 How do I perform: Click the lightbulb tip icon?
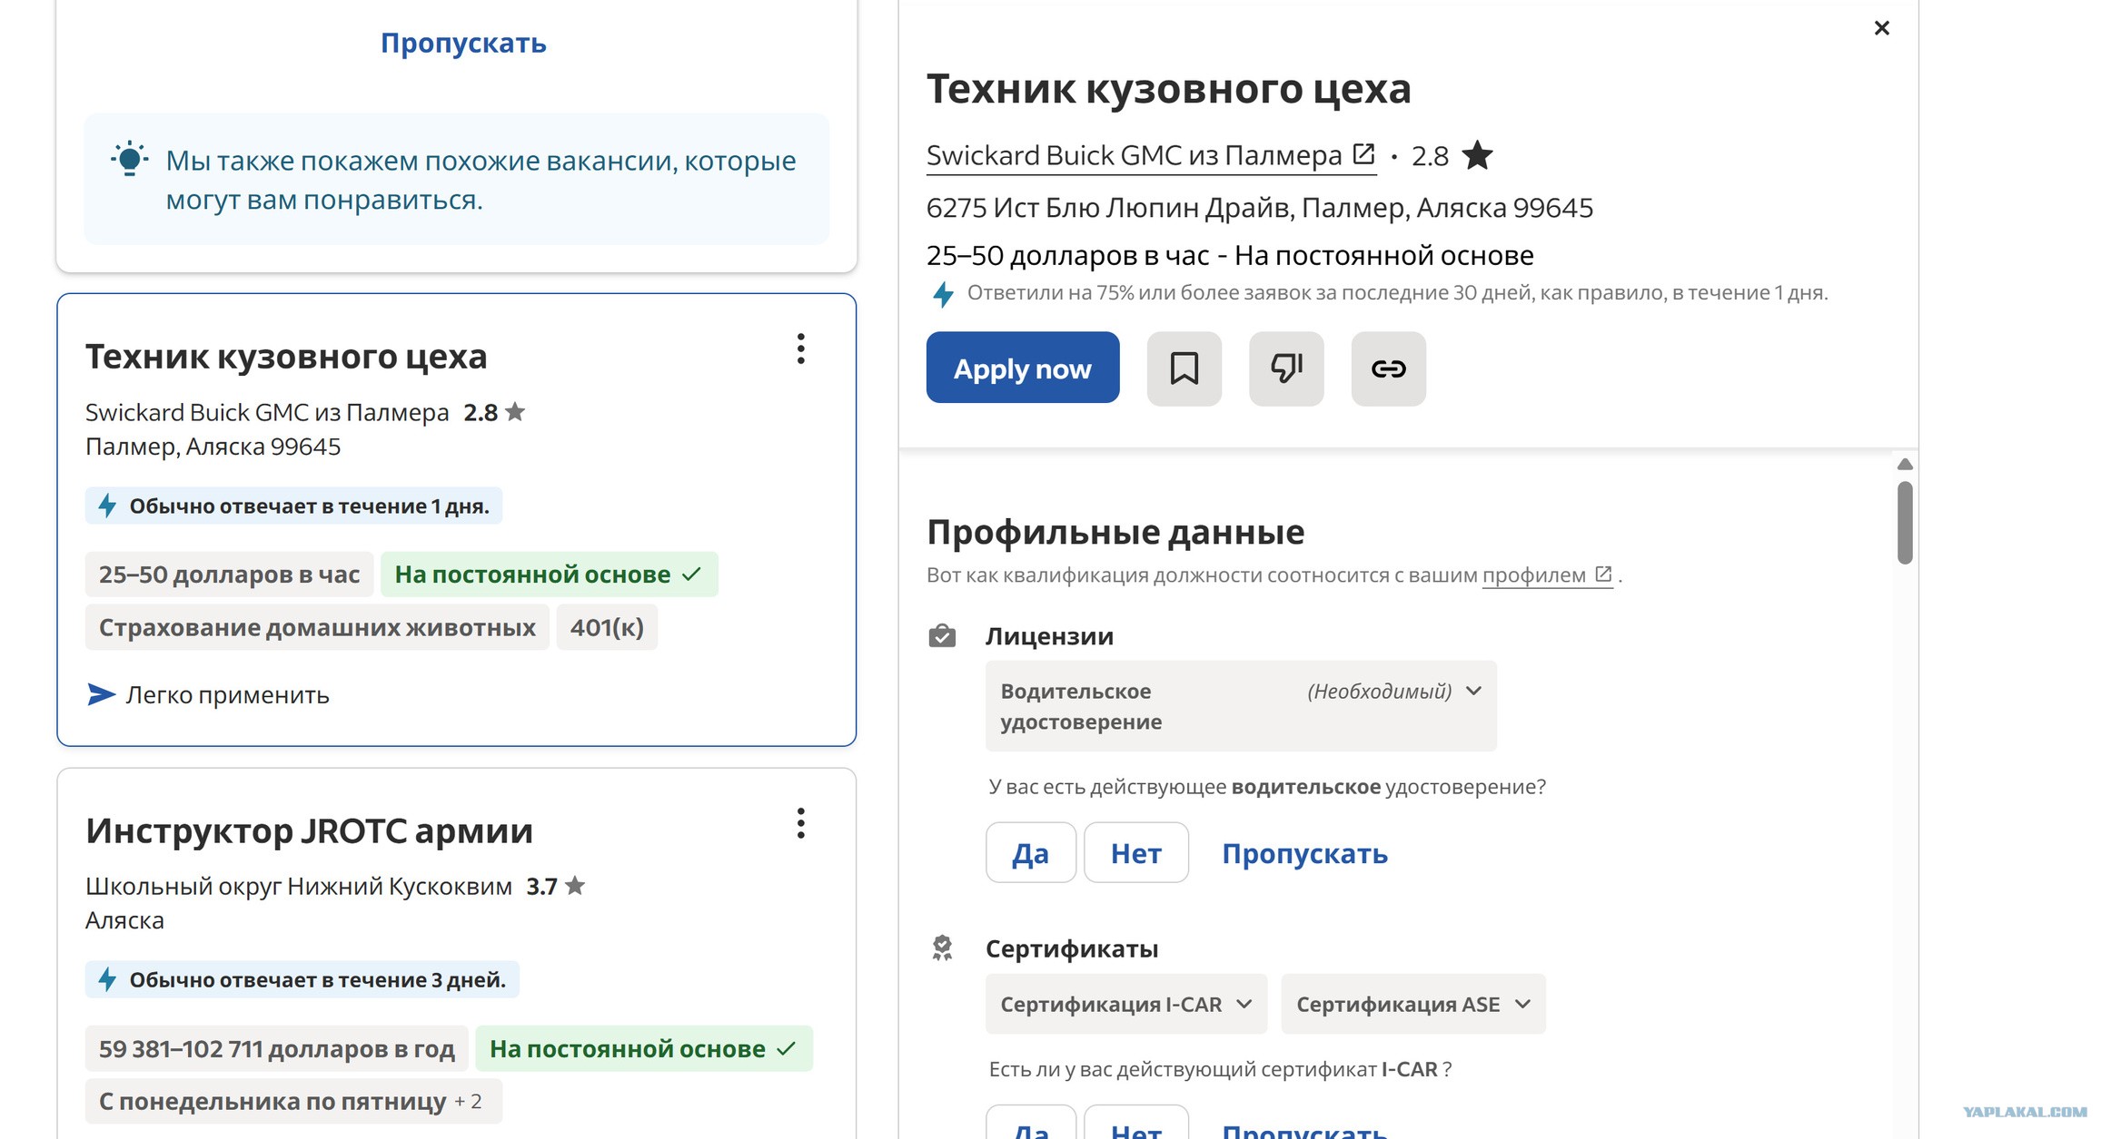(130, 160)
